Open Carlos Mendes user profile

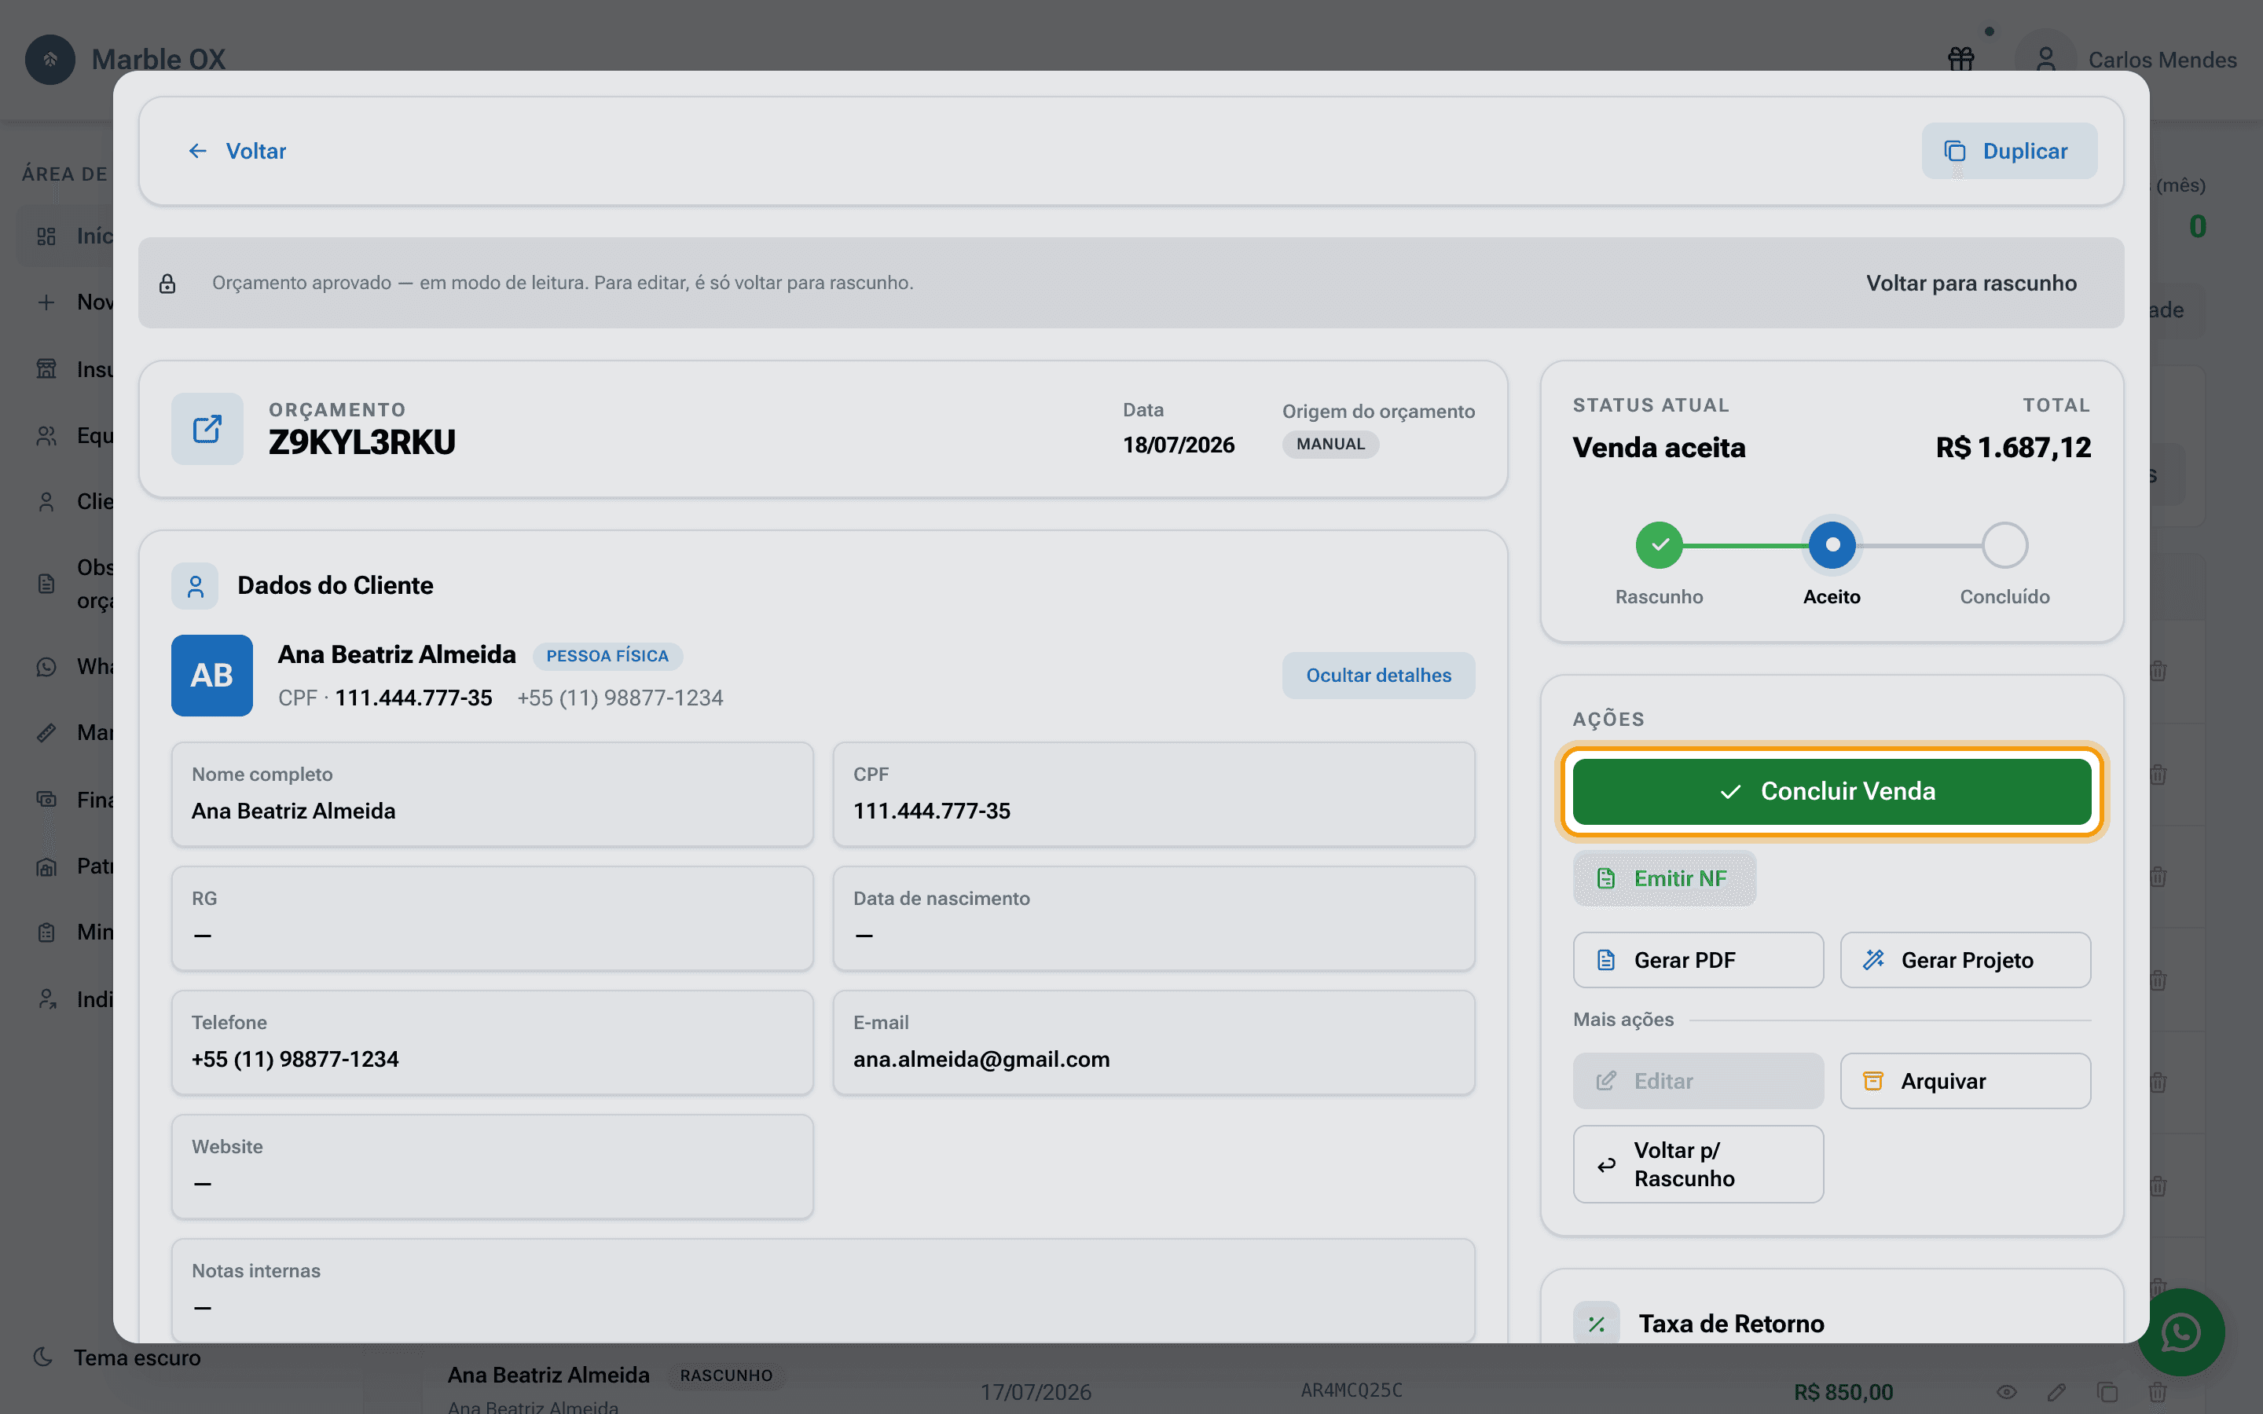pyautogui.click(x=2125, y=59)
